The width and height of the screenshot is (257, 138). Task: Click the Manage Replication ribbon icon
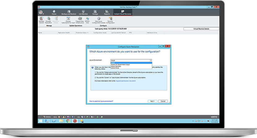[48, 20]
